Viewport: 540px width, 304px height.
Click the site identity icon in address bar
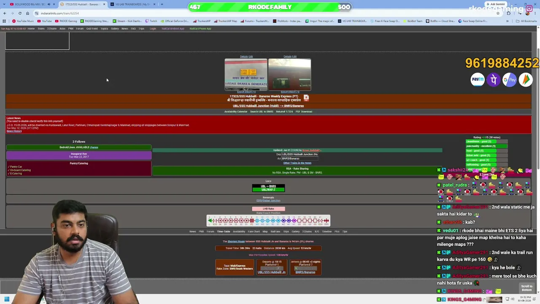point(36,13)
